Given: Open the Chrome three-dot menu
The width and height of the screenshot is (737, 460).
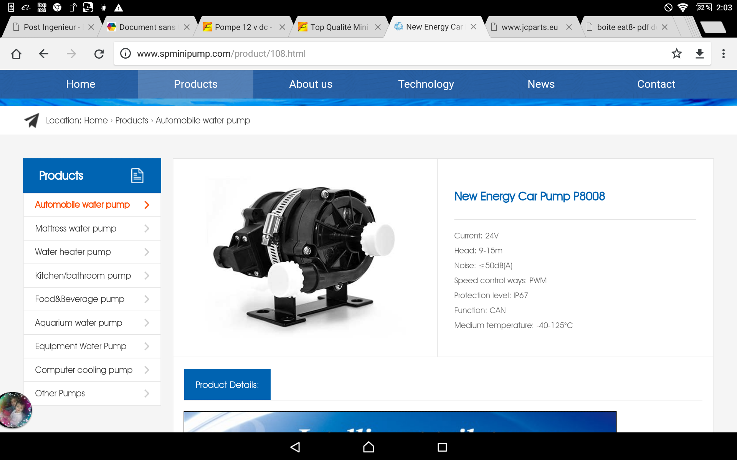Looking at the screenshot, I should pyautogui.click(x=723, y=54).
